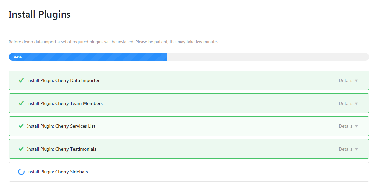Click the Details arrow for Cherry Services List
Viewport: 378px width, 194px height.
coord(356,126)
